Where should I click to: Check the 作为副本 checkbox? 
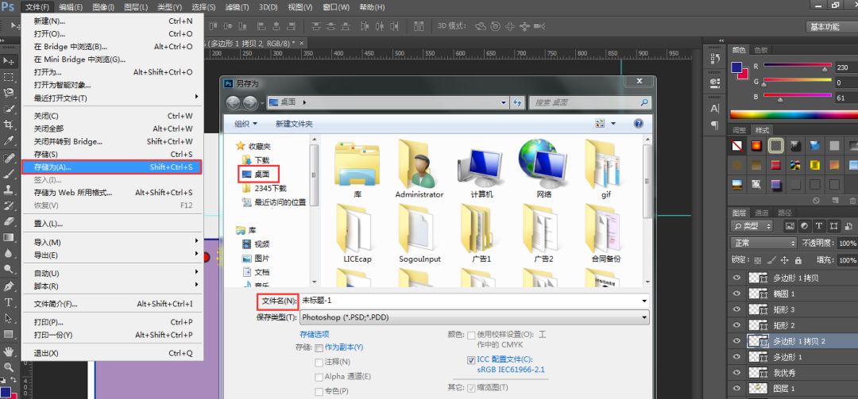point(319,347)
